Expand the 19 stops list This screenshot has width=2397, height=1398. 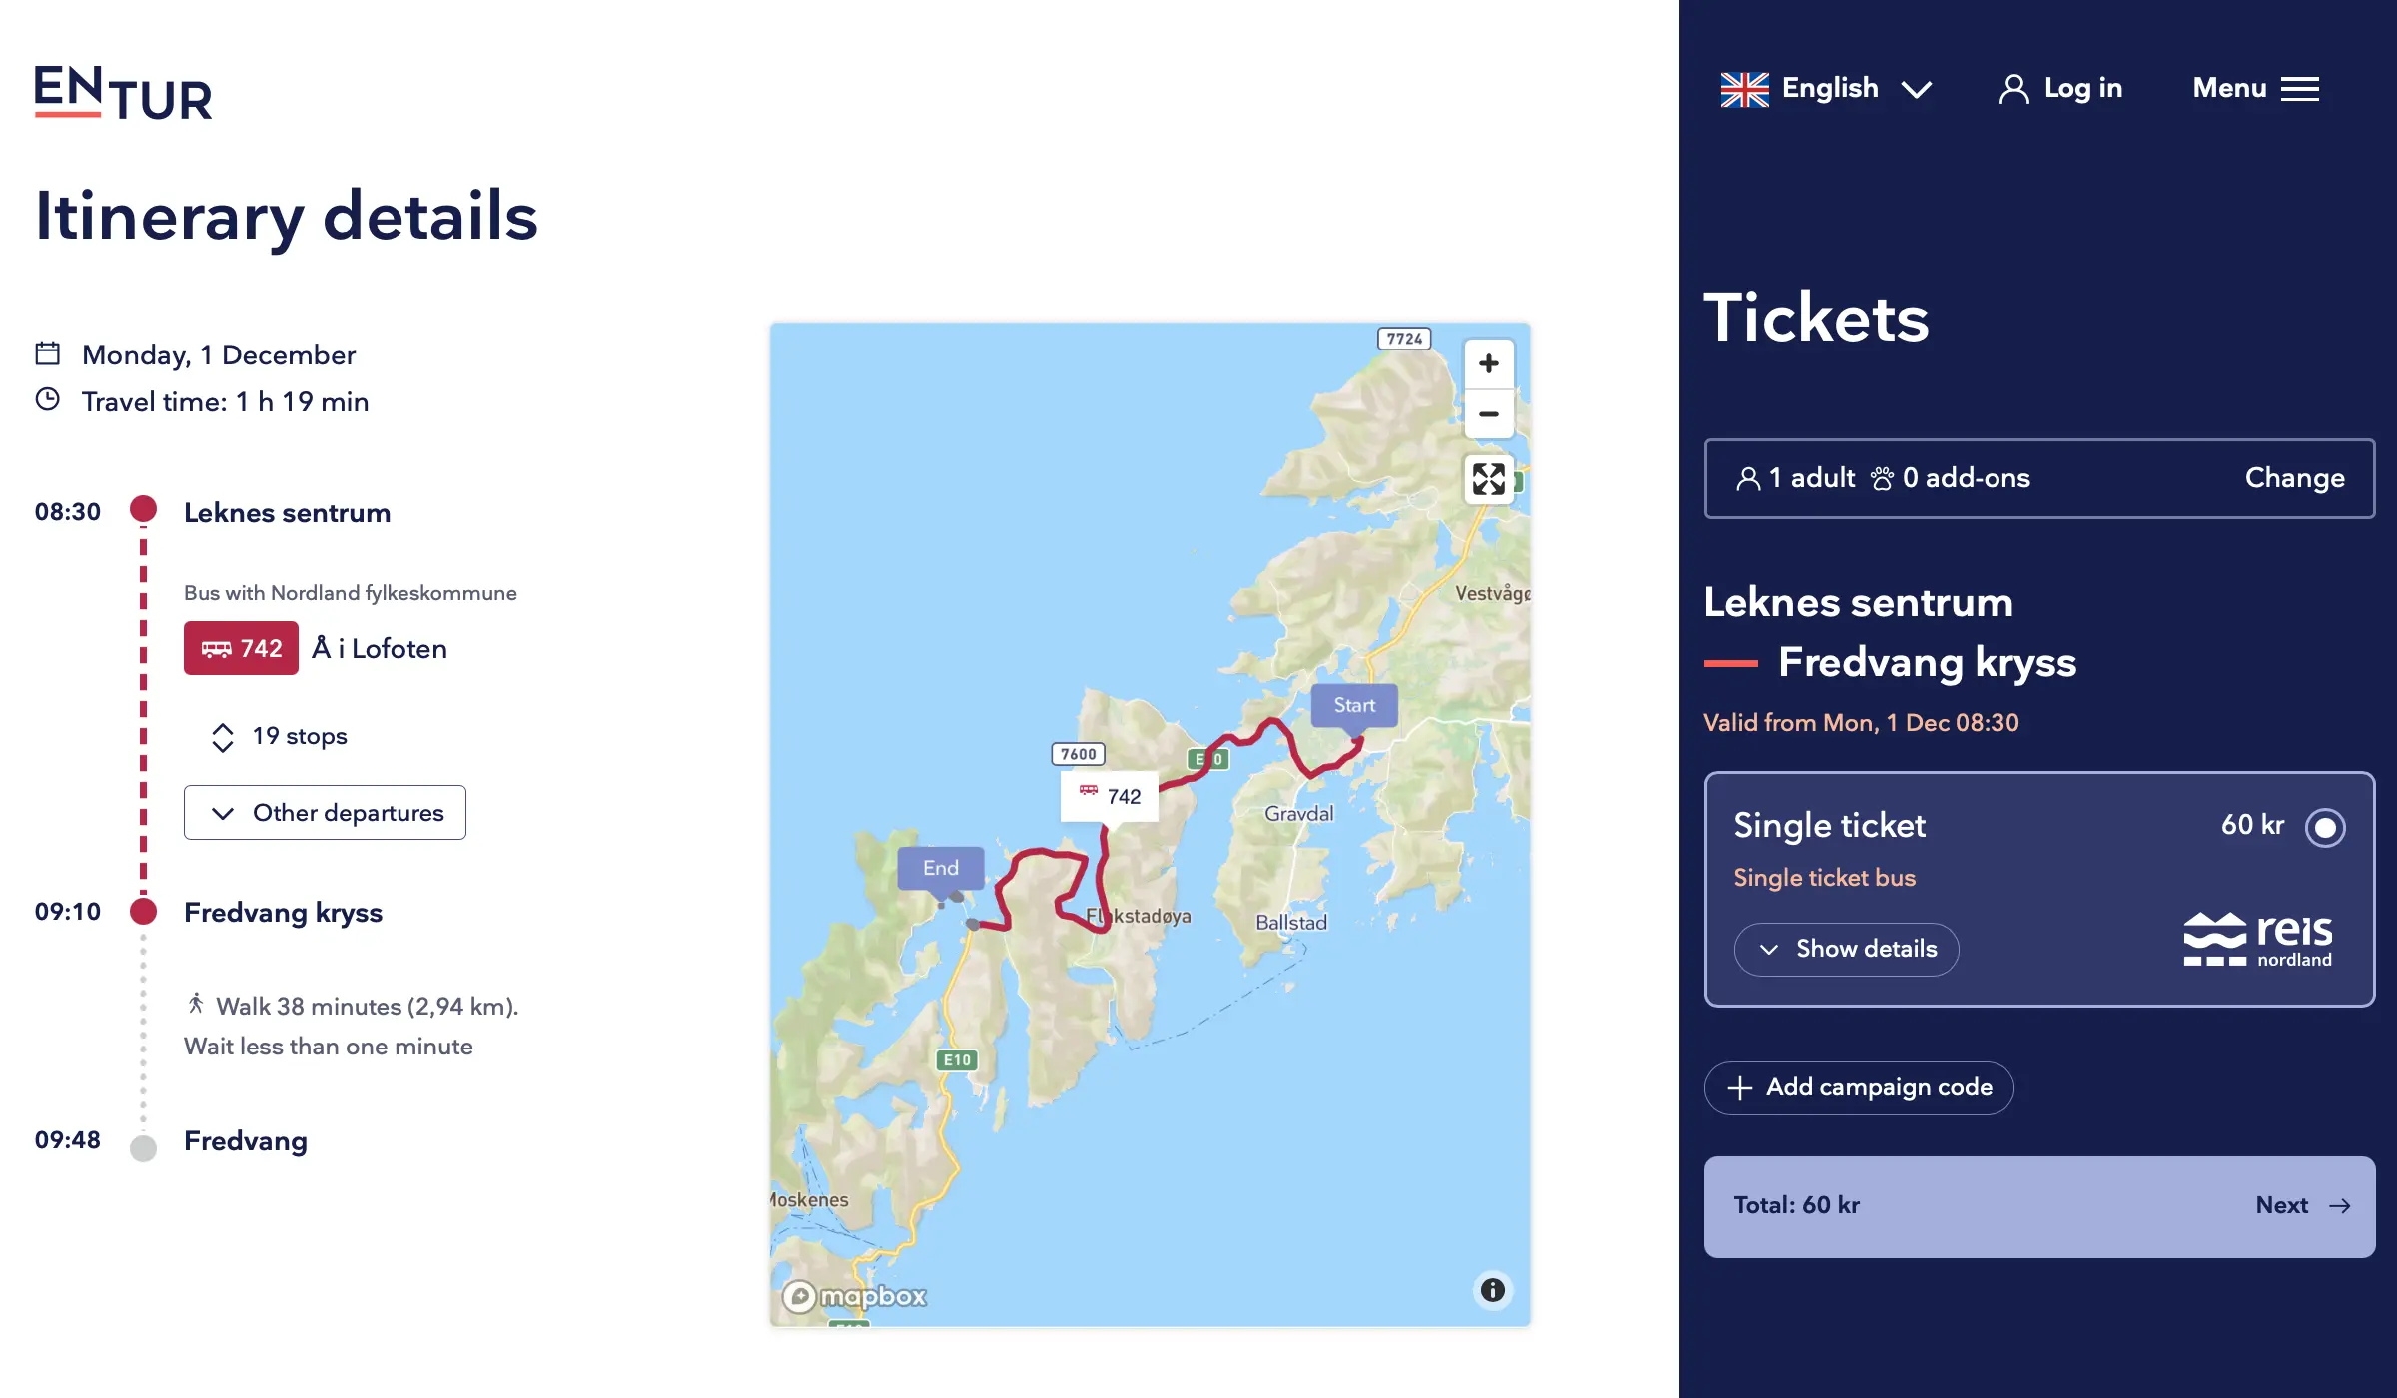281,736
